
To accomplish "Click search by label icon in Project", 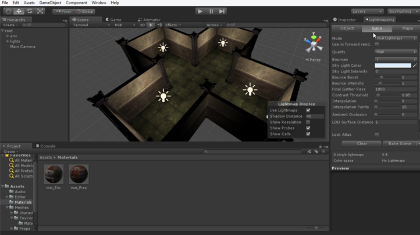I will tap(316, 151).
